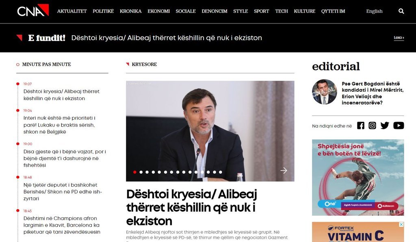Open the Twitter bird icon
Screen dimensions: 416x242
pyautogui.click(x=385, y=126)
